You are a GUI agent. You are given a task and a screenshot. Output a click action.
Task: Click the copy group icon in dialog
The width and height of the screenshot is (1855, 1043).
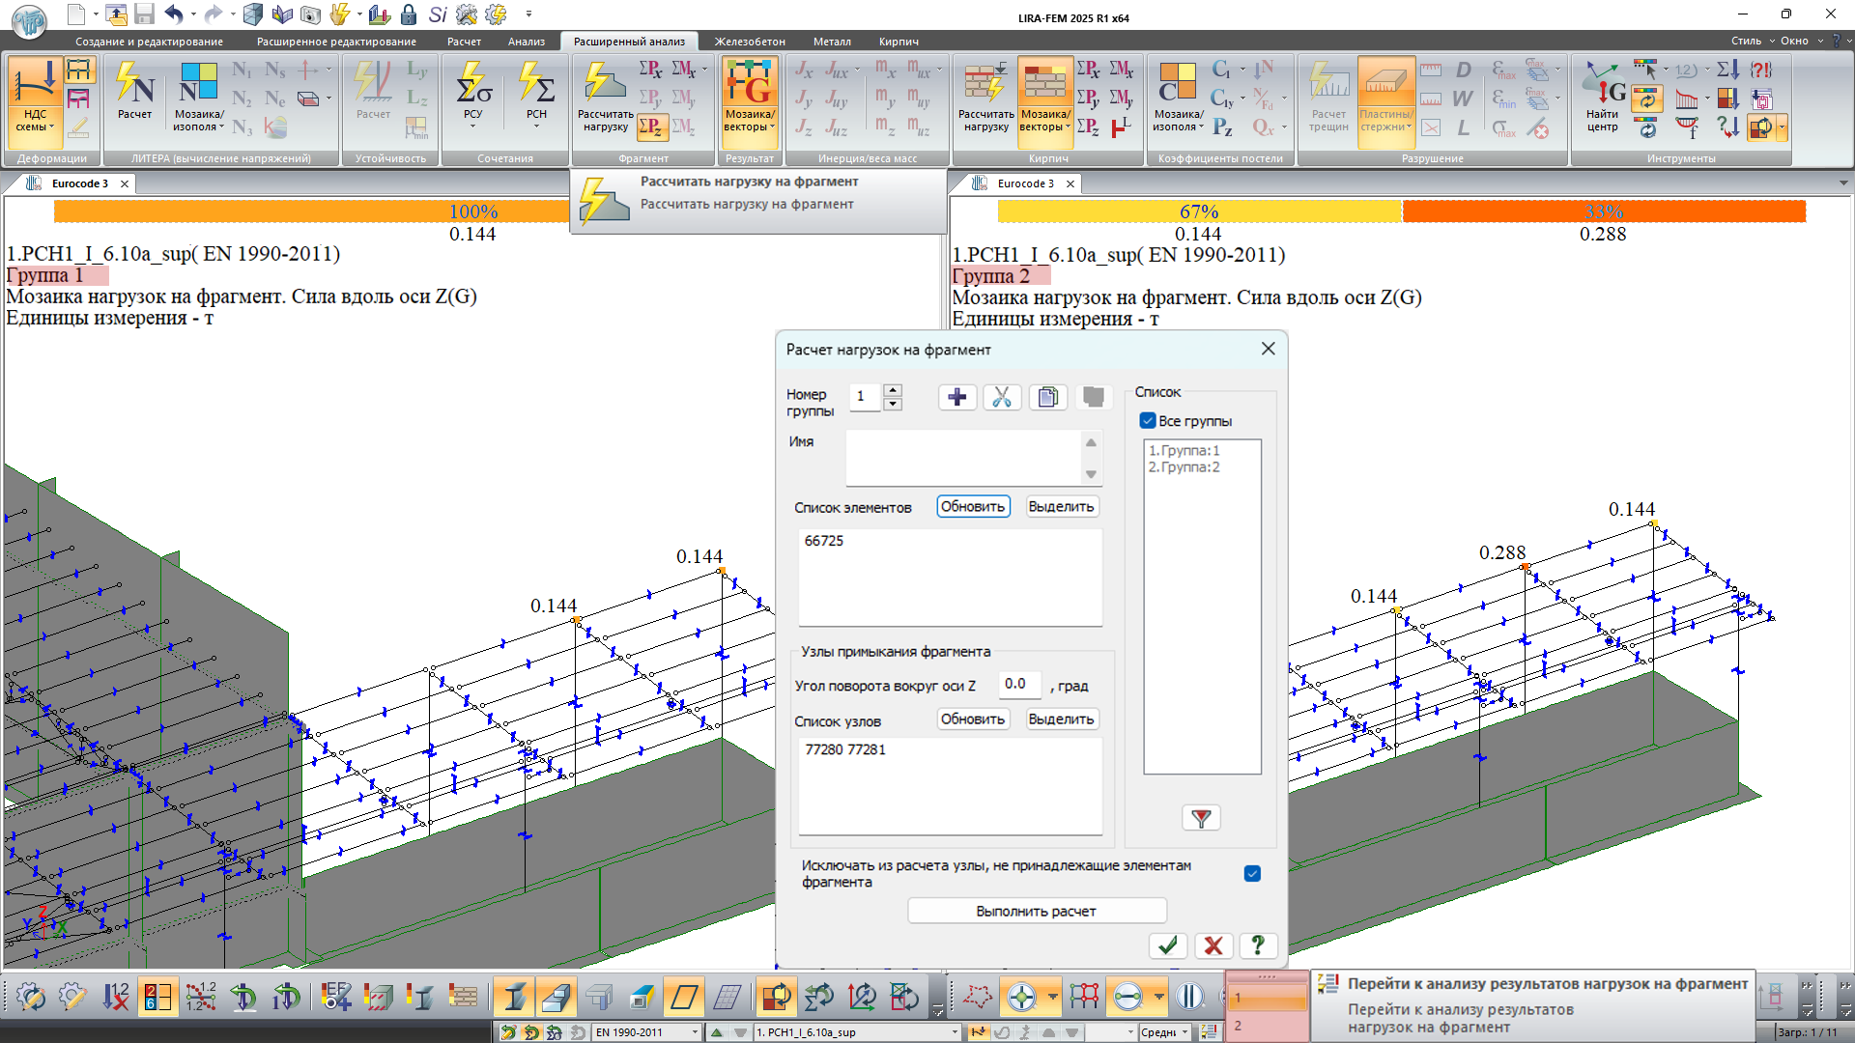pos(1047,397)
